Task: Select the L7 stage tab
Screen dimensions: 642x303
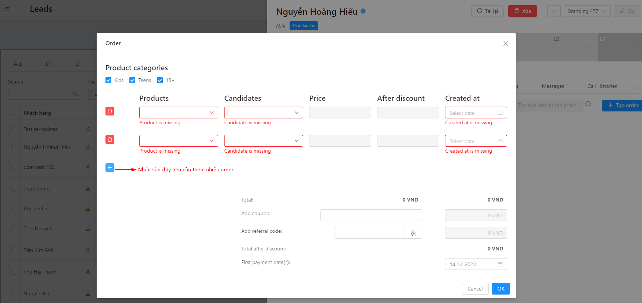Action: (x=620, y=47)
